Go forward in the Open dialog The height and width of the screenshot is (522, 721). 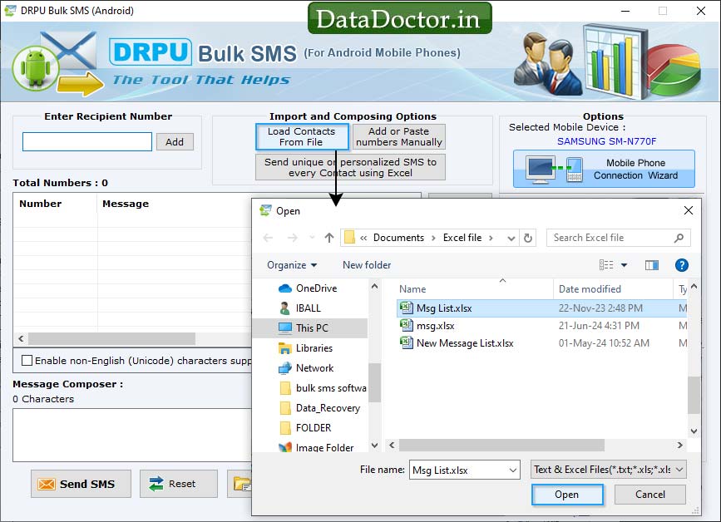click(x=293, y=238)
